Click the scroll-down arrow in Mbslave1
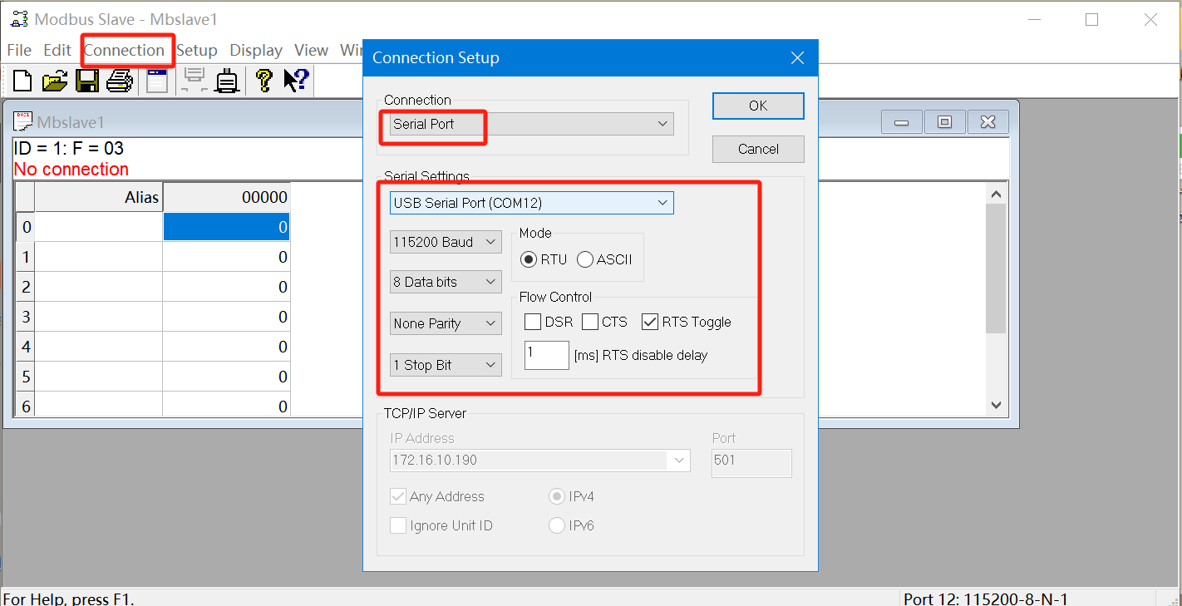 (x=997, y=405)
